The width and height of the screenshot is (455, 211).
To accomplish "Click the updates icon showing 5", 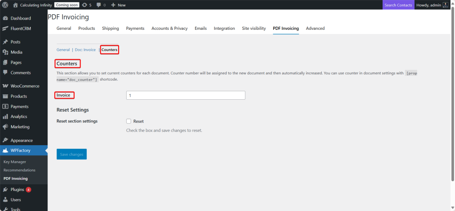I will pos(84,5).
